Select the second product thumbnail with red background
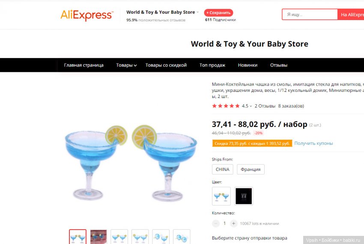Image resolution: width=364 pixels, height=244 pixels. point(98,237)
